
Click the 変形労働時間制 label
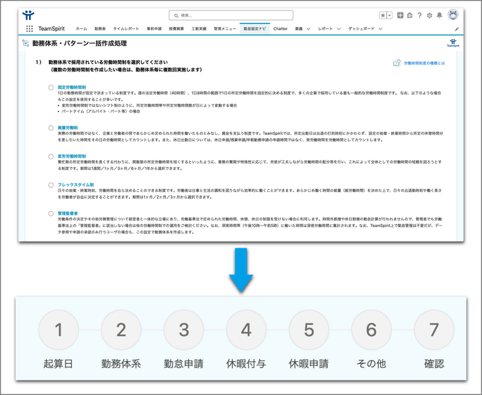72,156
